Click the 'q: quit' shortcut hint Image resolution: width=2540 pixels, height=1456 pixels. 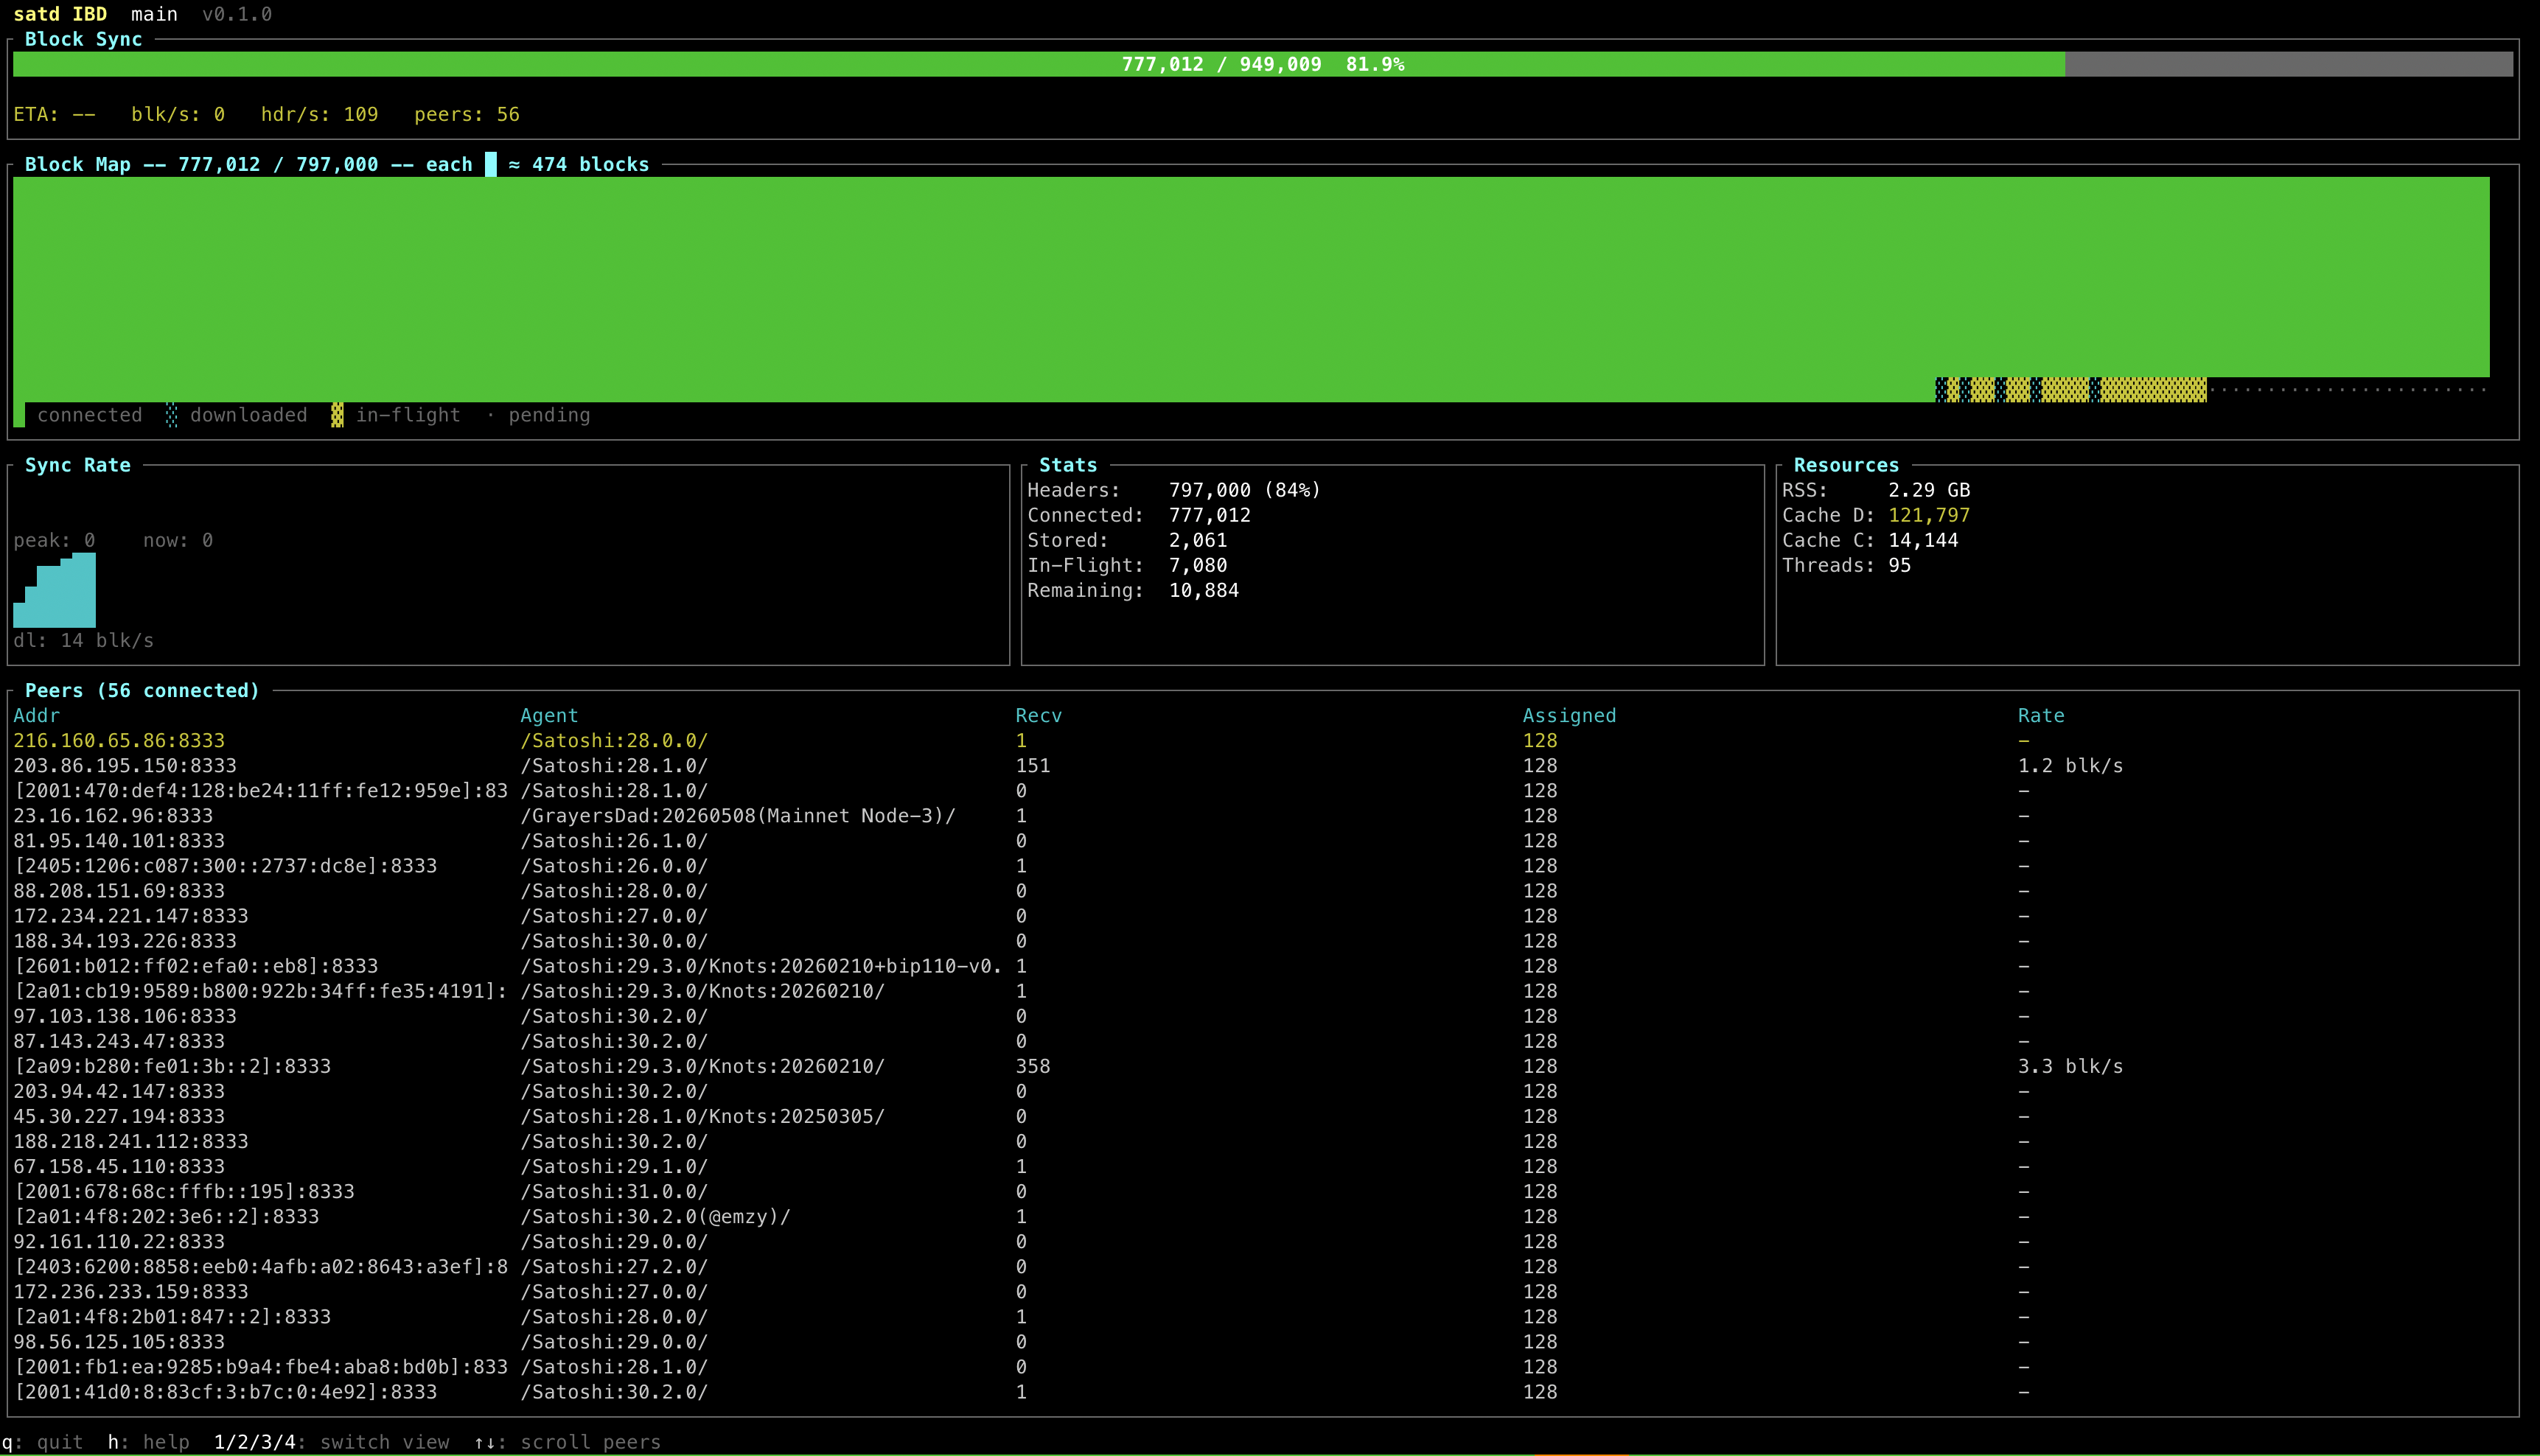click(42, 1442)
